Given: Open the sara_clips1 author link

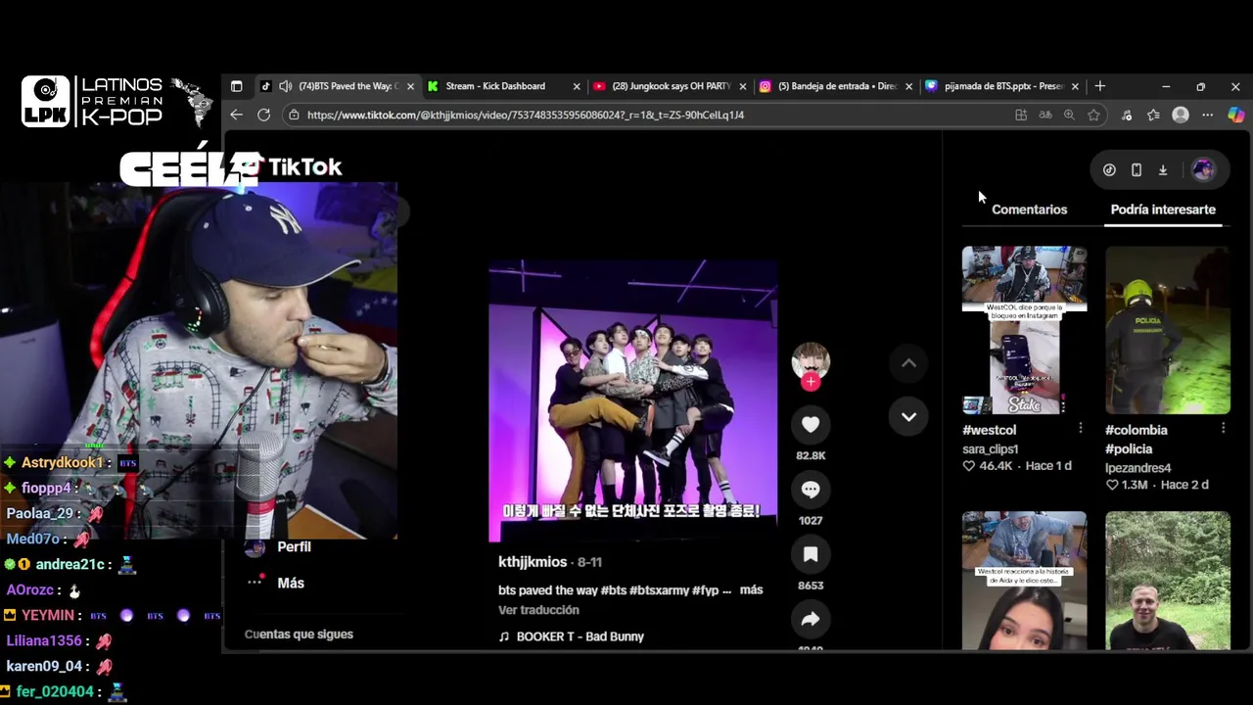Looking at the screenshot, I should 990,448.
